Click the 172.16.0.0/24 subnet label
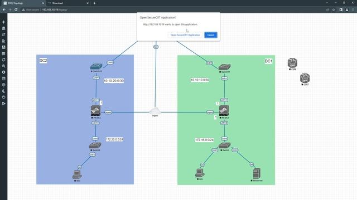This screenshot has height=200, width=357. 204,140
